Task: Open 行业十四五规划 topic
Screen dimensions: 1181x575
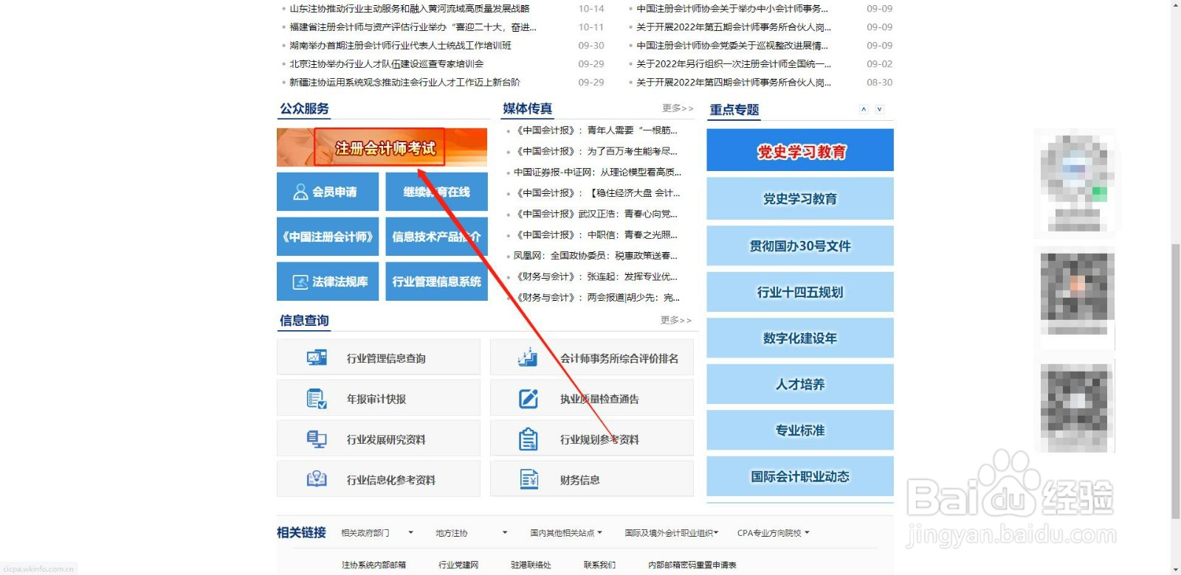Action: pos(800,292)
